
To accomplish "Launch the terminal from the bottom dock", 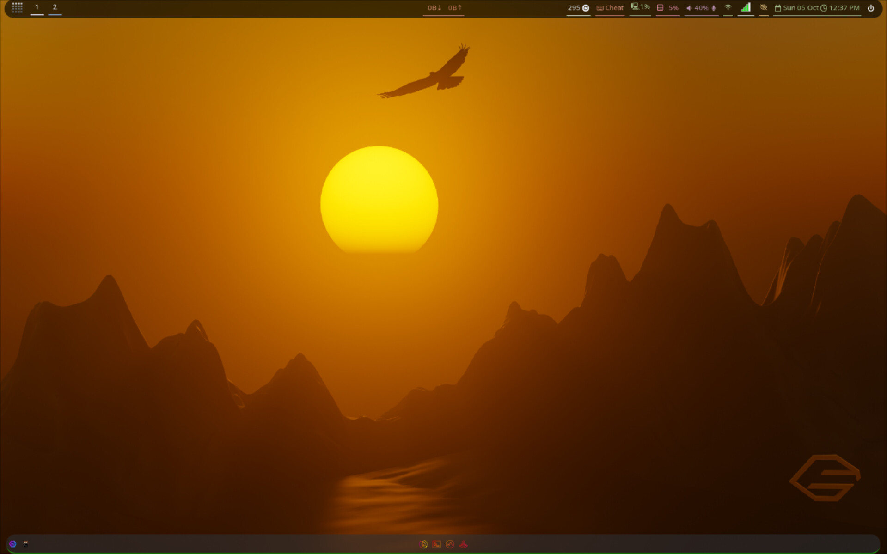I will (436, 544).
